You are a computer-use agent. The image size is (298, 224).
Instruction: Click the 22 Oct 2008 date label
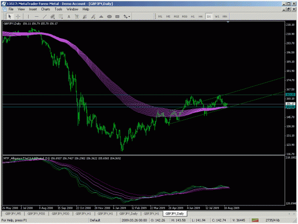[x=83, y=208]
